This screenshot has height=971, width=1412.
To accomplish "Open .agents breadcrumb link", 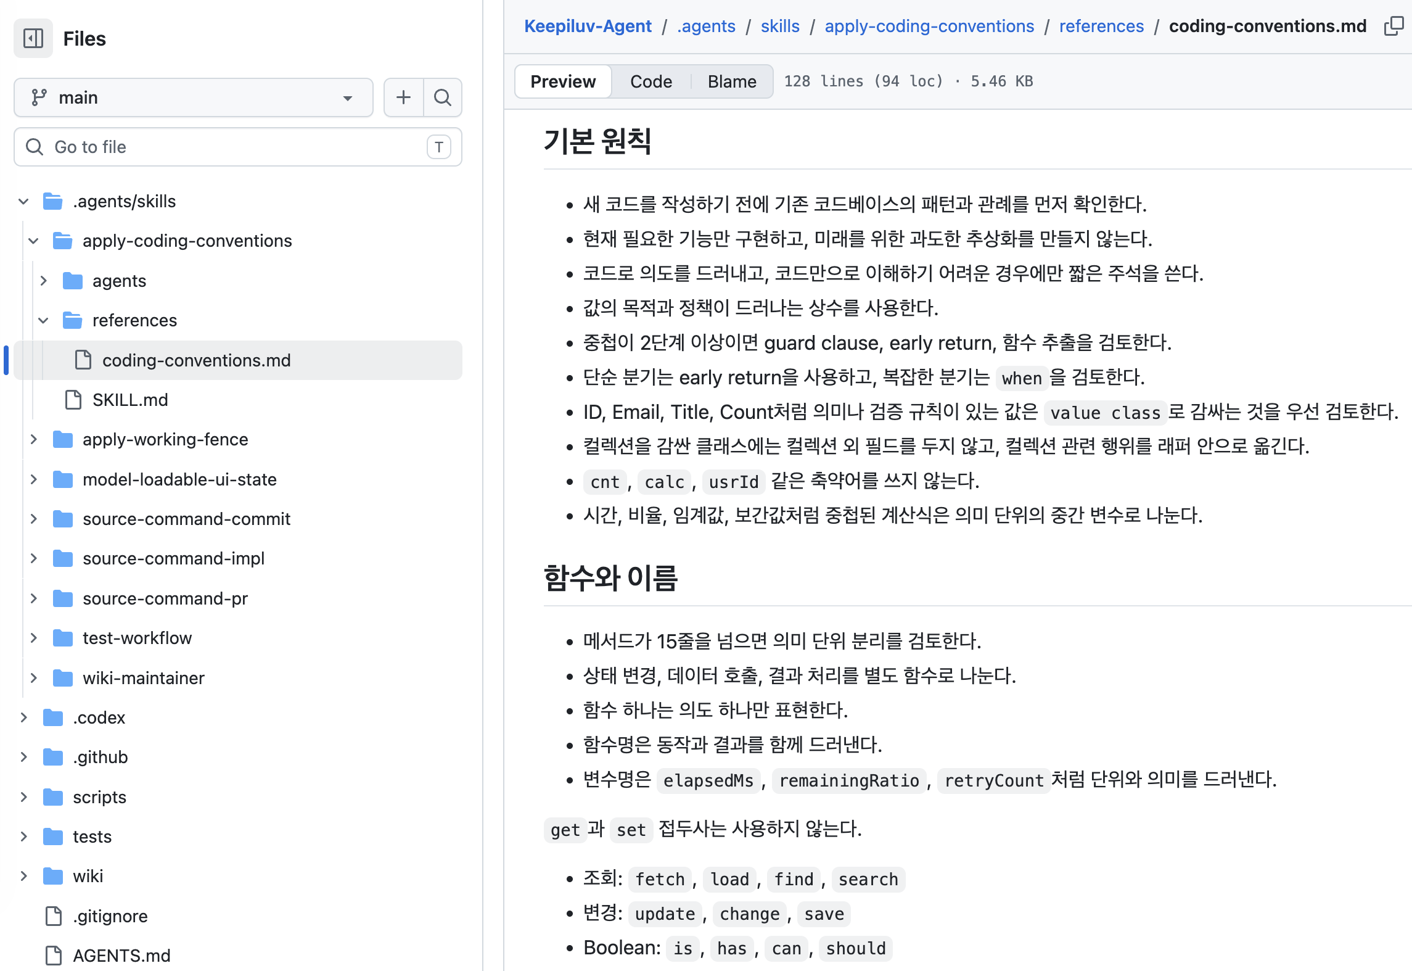I will tap(706, 26).
